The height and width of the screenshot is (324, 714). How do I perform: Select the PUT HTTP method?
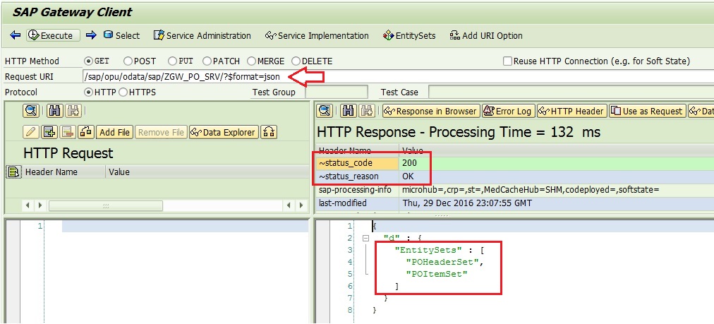click(172, 61)
